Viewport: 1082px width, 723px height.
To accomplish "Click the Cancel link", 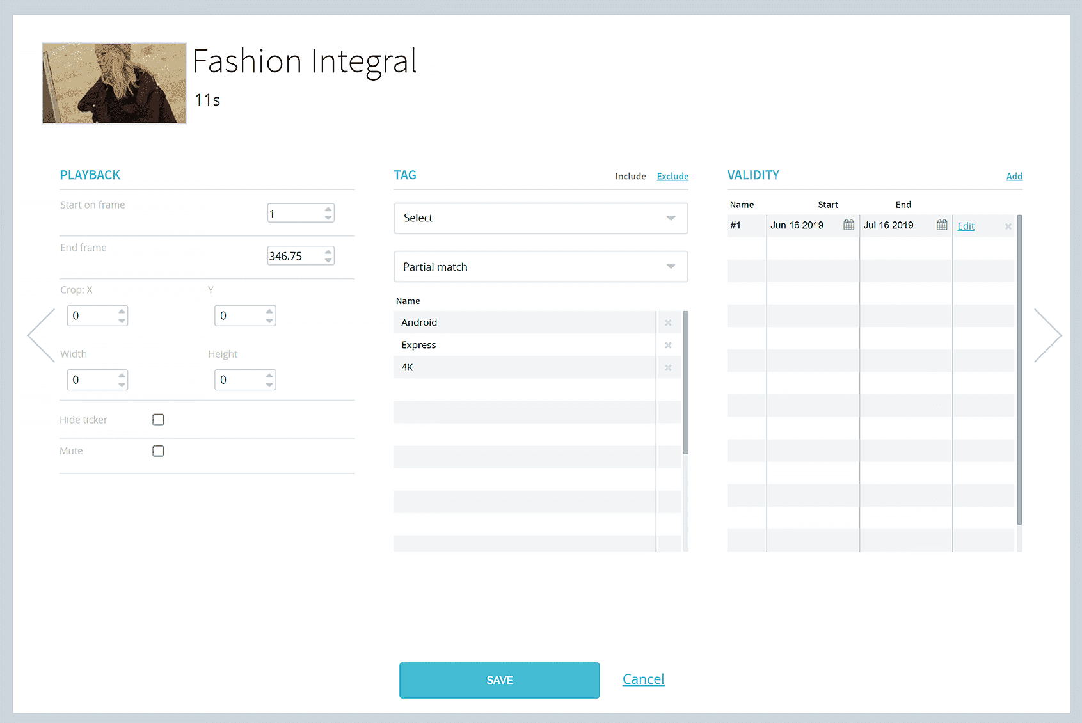I will (643, 679).
